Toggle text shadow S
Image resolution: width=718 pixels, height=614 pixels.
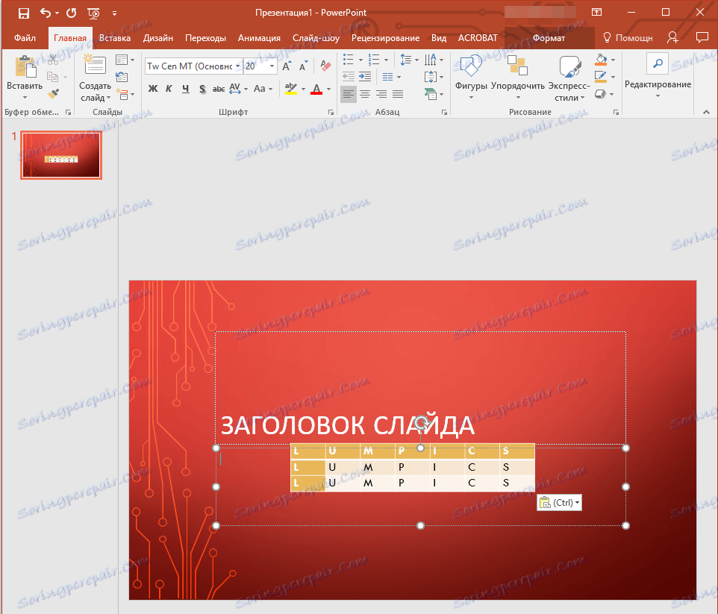point(202,89)
